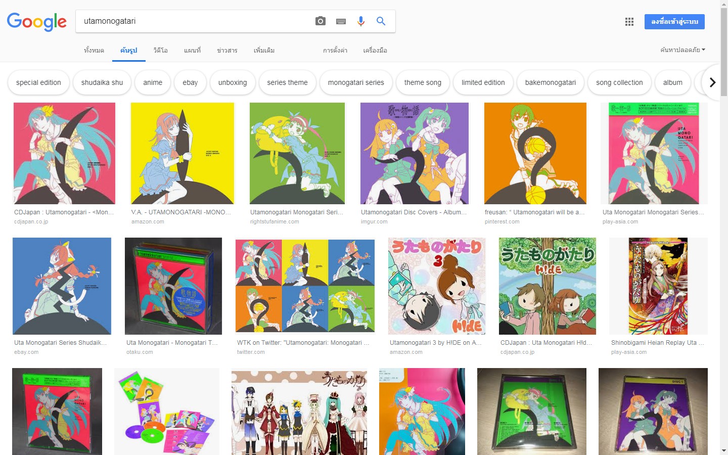This screenshot has width=728, height=455.
Task: Open the orange pinterest.com basketball thumbnail
Action: pos(535,153)
